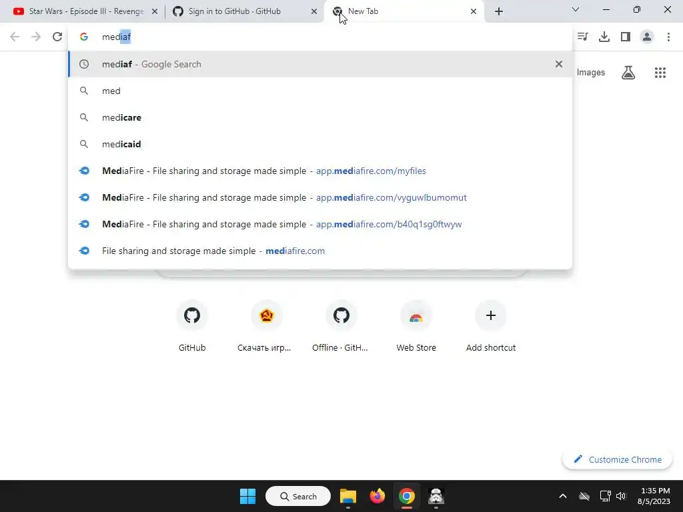Close the New Tab tab
The height and width of the screenshot is (512, 683).
click(x=474, y=12)
